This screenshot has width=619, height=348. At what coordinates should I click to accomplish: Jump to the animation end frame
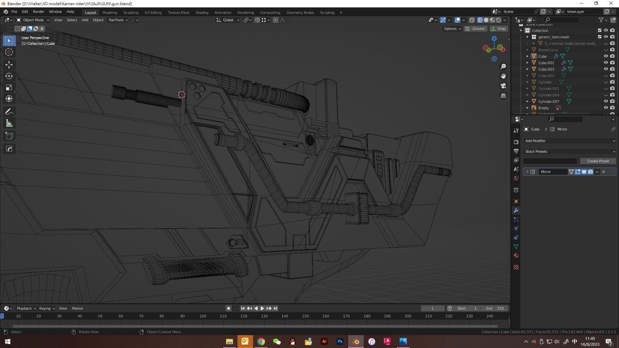tap(275, 309)
